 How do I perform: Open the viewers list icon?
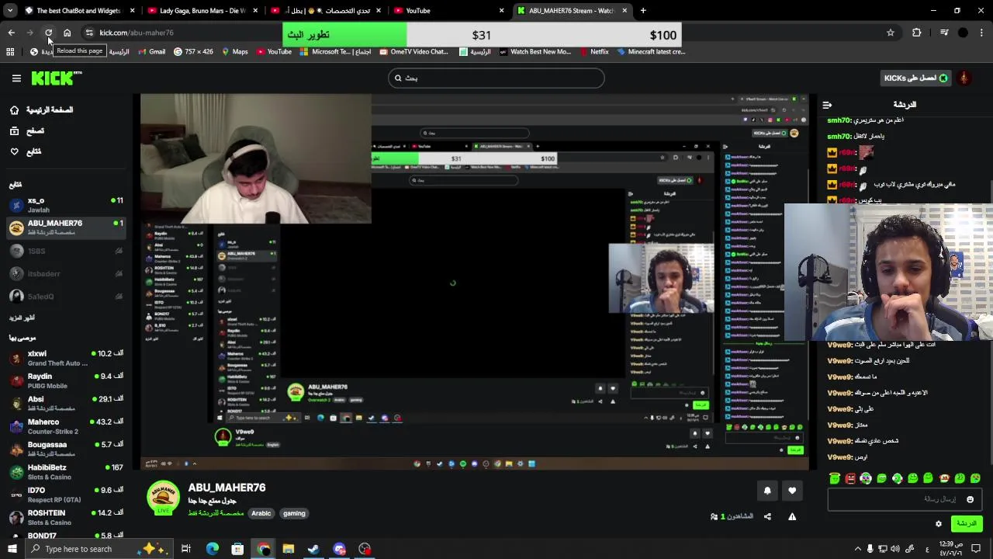714,516
